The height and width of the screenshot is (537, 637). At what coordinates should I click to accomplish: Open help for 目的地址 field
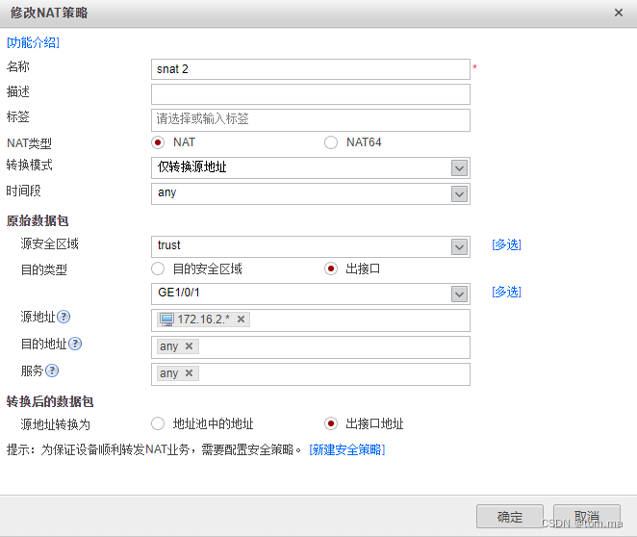(x=75, y=344)
